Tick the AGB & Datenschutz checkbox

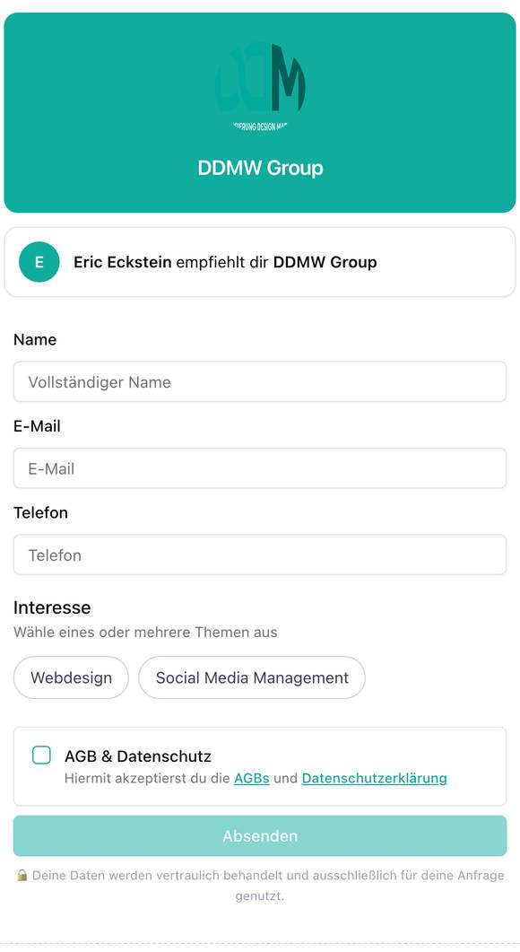41,755
